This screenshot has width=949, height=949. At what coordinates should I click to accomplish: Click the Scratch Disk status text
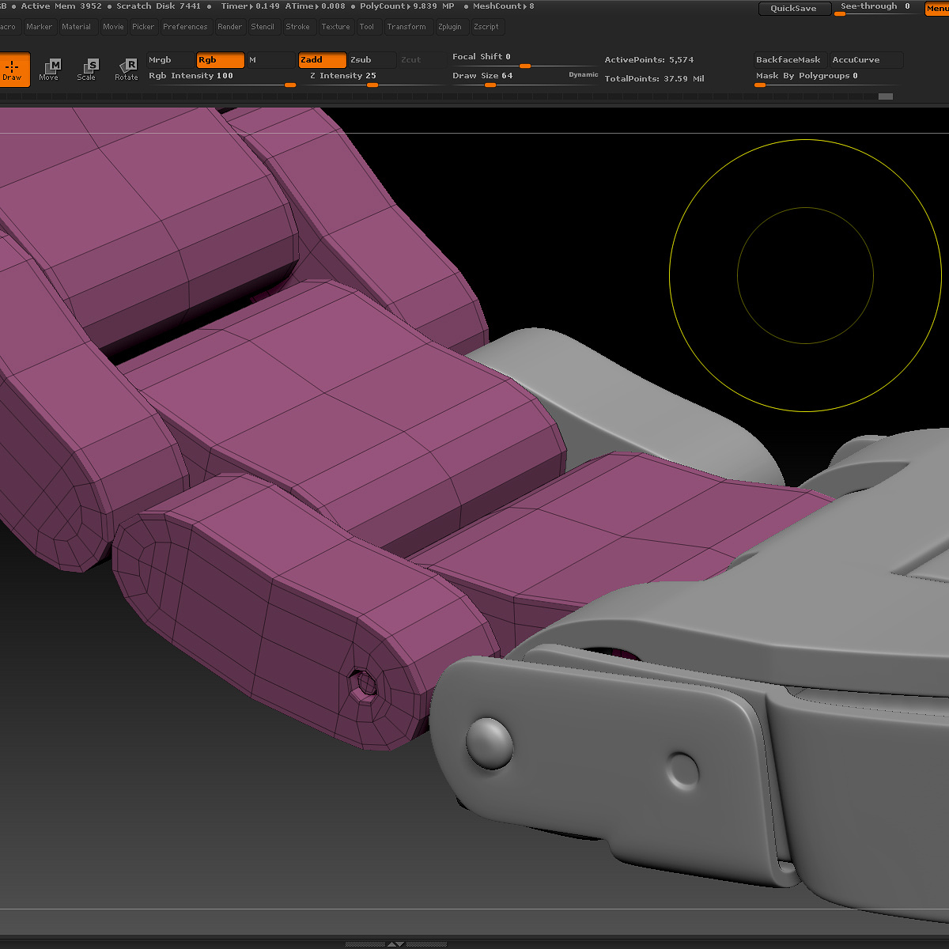(x=159, y=6)
